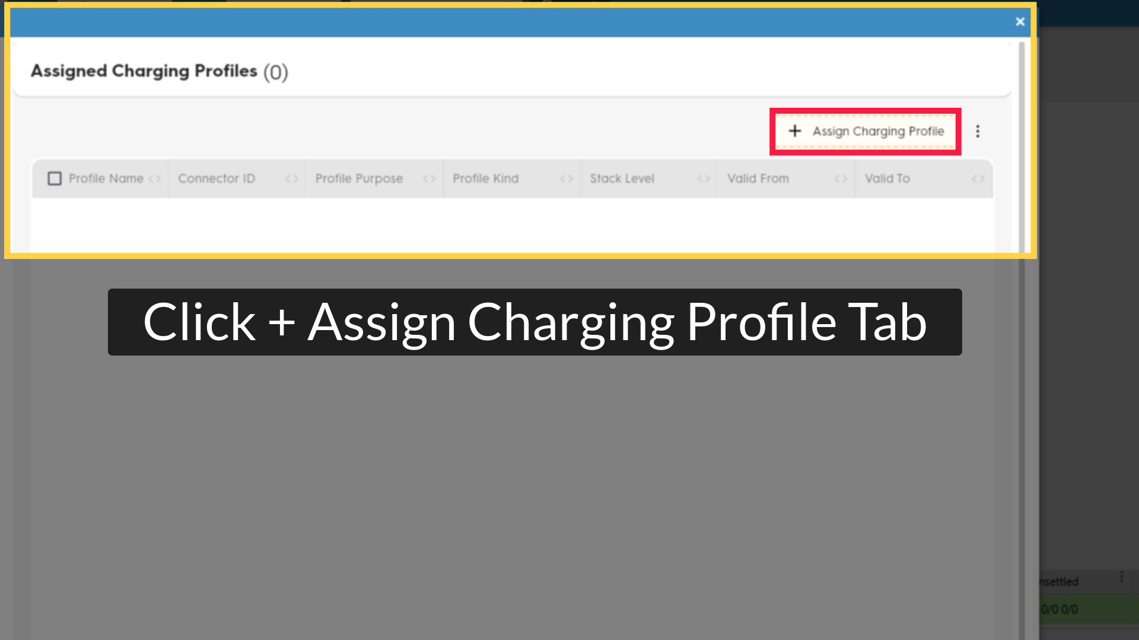Screen dimensions: 1139x640
Task: Click the resize arrows on Valid From column
Action: click(x=841, y=179)
